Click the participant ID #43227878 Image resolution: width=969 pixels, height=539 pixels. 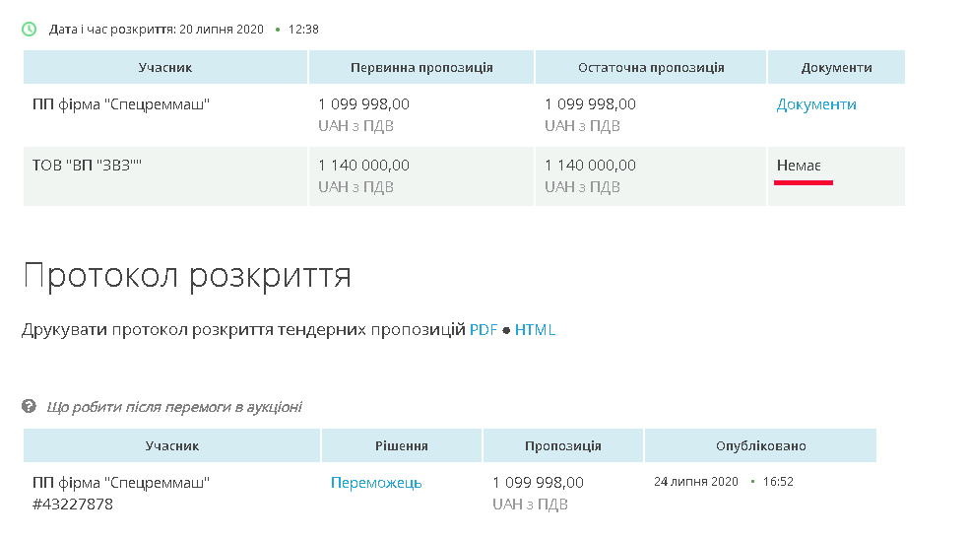(73, 505)
